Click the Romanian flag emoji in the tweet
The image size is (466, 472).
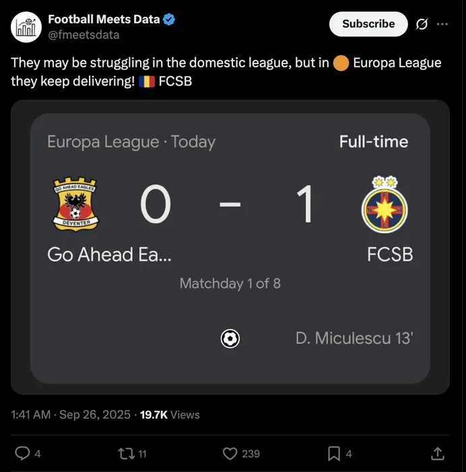click(146, 82)
